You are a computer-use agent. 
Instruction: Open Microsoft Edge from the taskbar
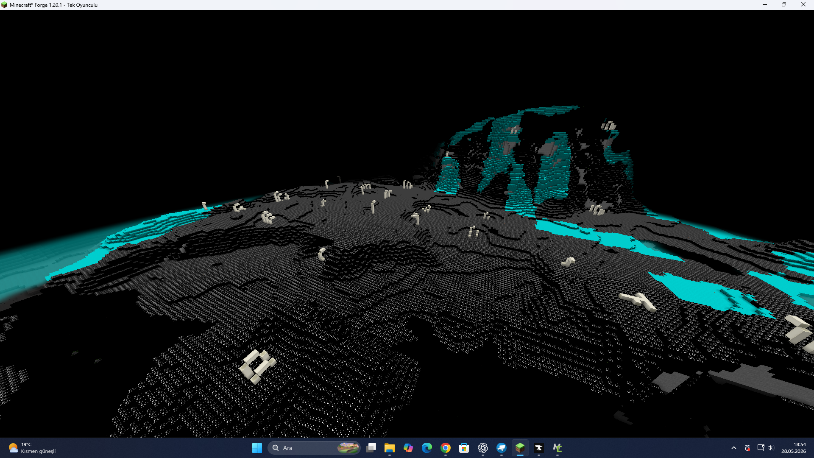coord(427,448)
